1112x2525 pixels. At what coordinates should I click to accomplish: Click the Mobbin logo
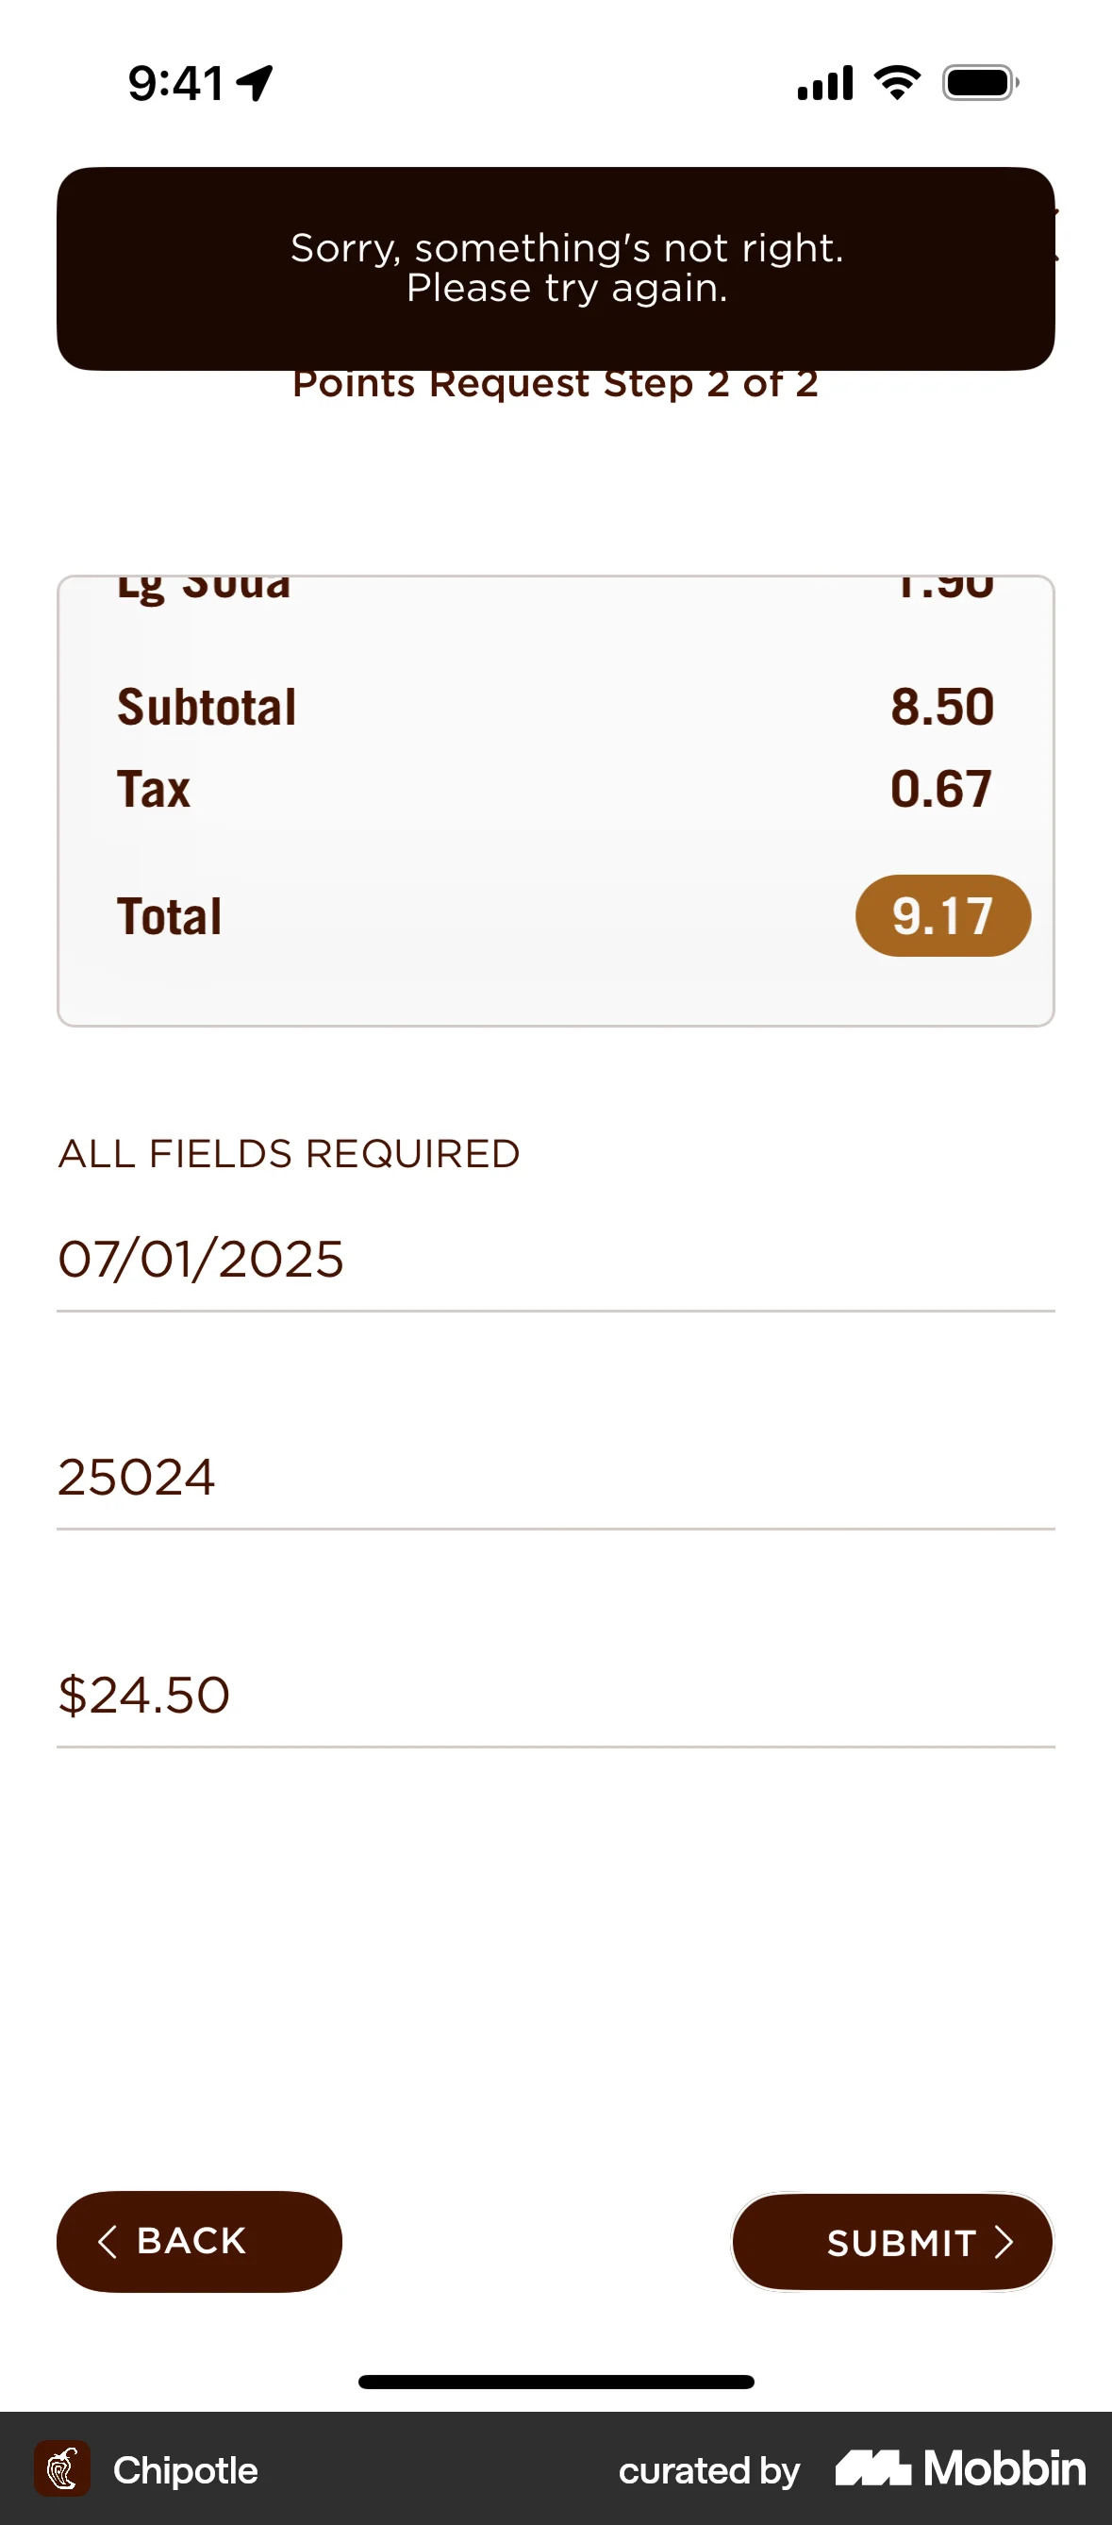tap(960, 2468)
